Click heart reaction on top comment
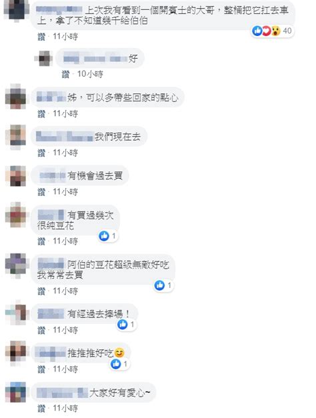This screenshot has height=418, width=316. pos(267,31)
